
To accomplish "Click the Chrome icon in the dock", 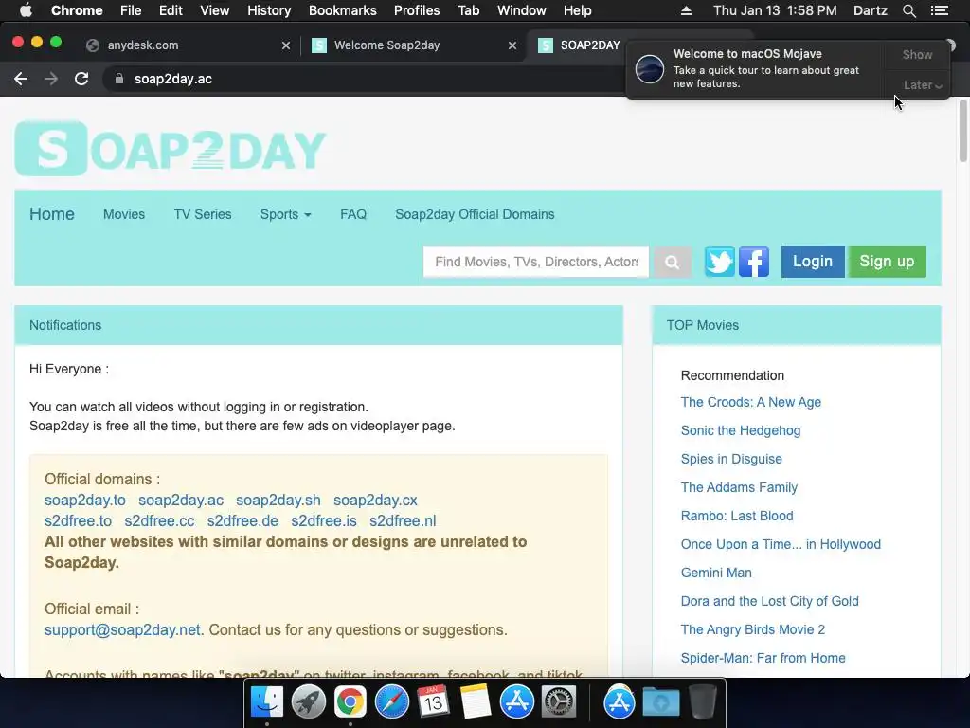I will click(x=350, y=702).
